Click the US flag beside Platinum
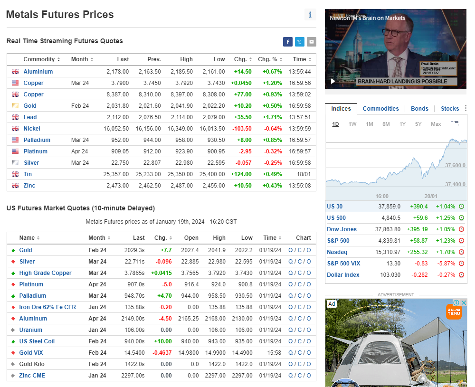This screenshot has height=387, width=475. pos(15,151)
